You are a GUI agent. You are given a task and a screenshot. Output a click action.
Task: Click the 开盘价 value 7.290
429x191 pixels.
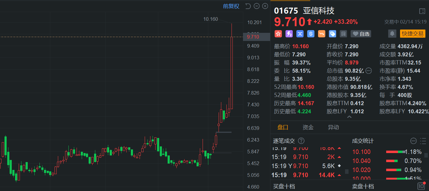point(352,46)
